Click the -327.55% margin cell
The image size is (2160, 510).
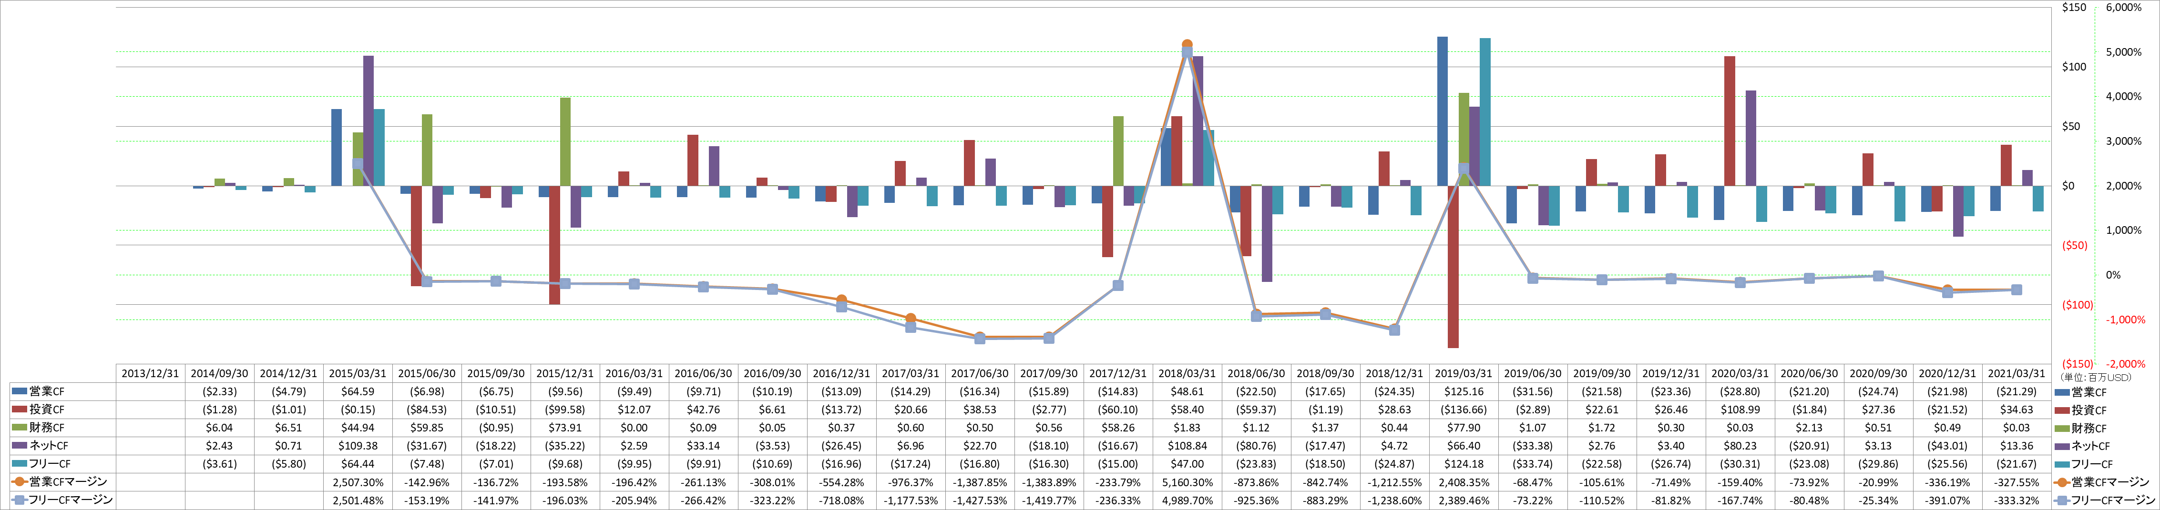(x=2017, y=482)
